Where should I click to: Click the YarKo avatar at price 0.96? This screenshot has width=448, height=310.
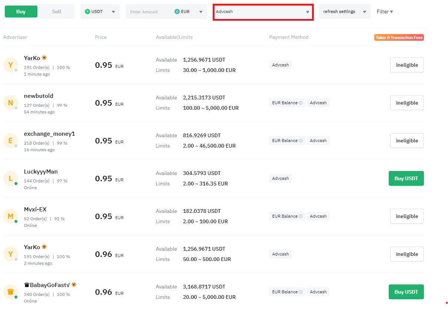(10, 254)
